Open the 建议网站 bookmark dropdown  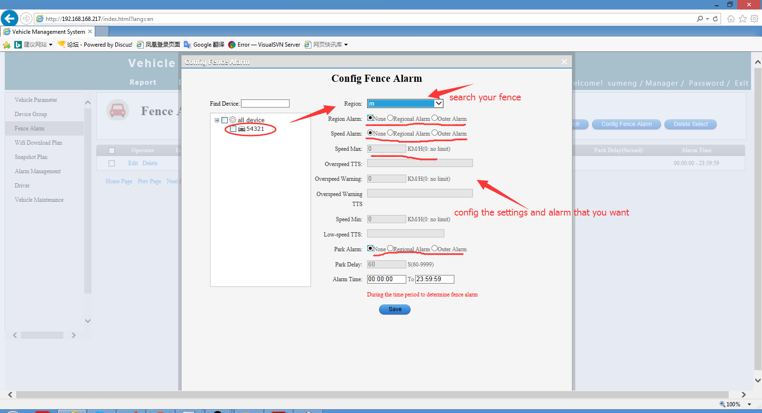[50, 45]
